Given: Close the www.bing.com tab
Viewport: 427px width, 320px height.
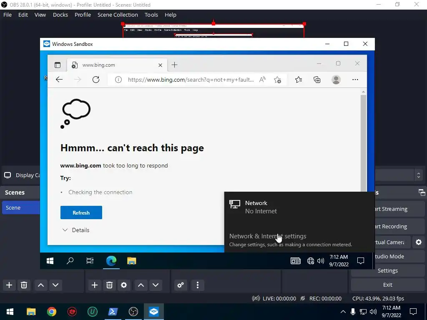Looking at the screenshot, I should (160, 65).
